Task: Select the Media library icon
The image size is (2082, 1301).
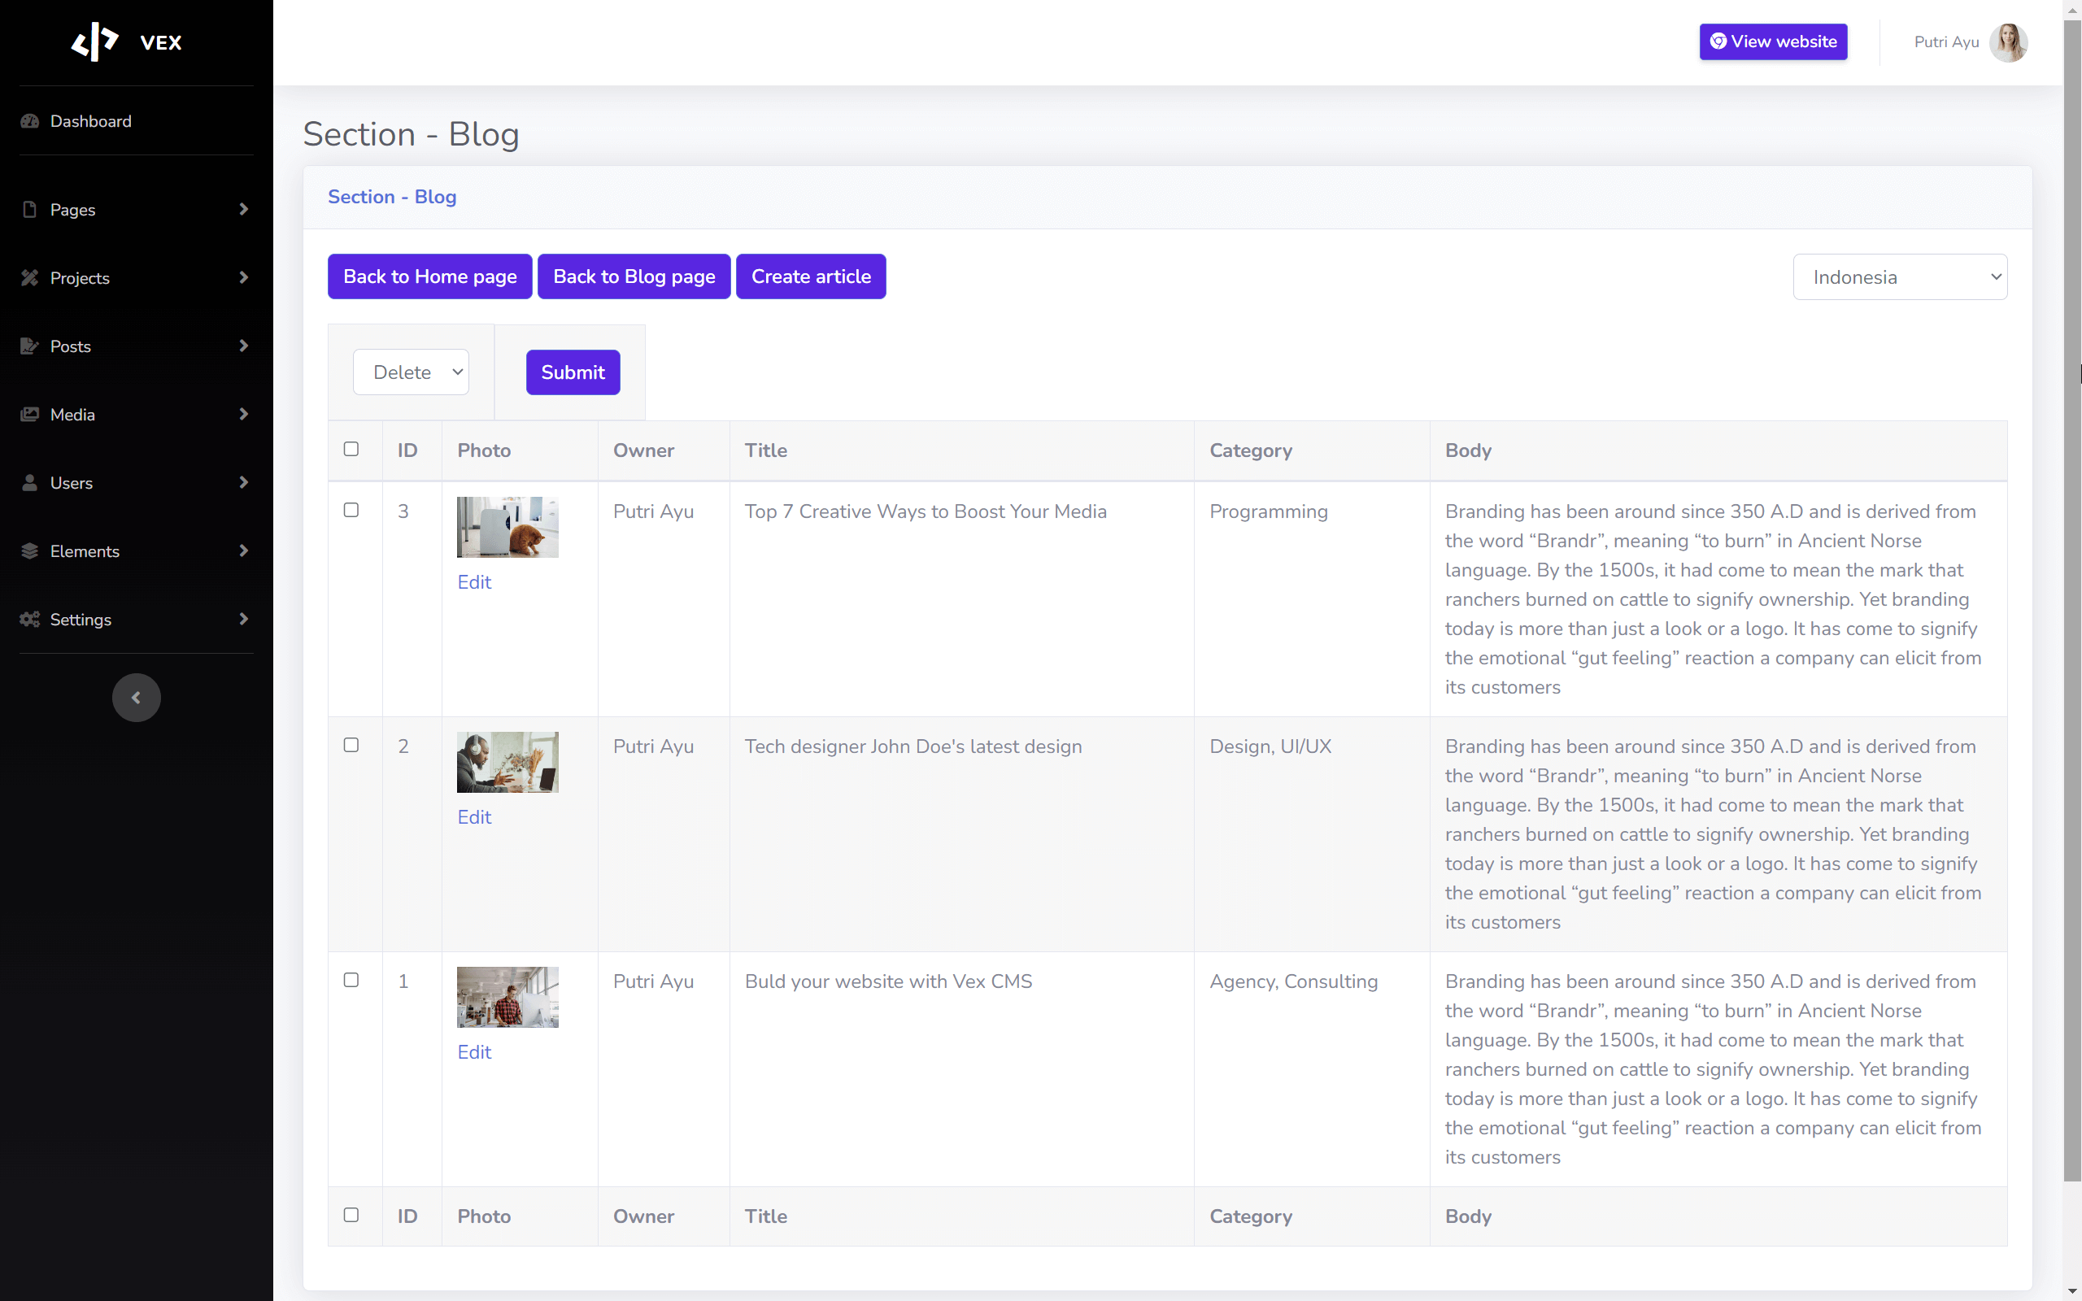Action: [29, 414]
